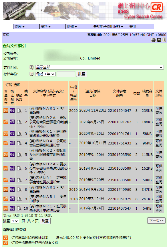The image size is (167, 248).
Task: Expand the 最近 3 年 year dropdown
Action: pyautogui.click(x=45, y=74)
